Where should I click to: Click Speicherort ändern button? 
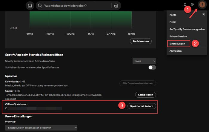point(142,106)
